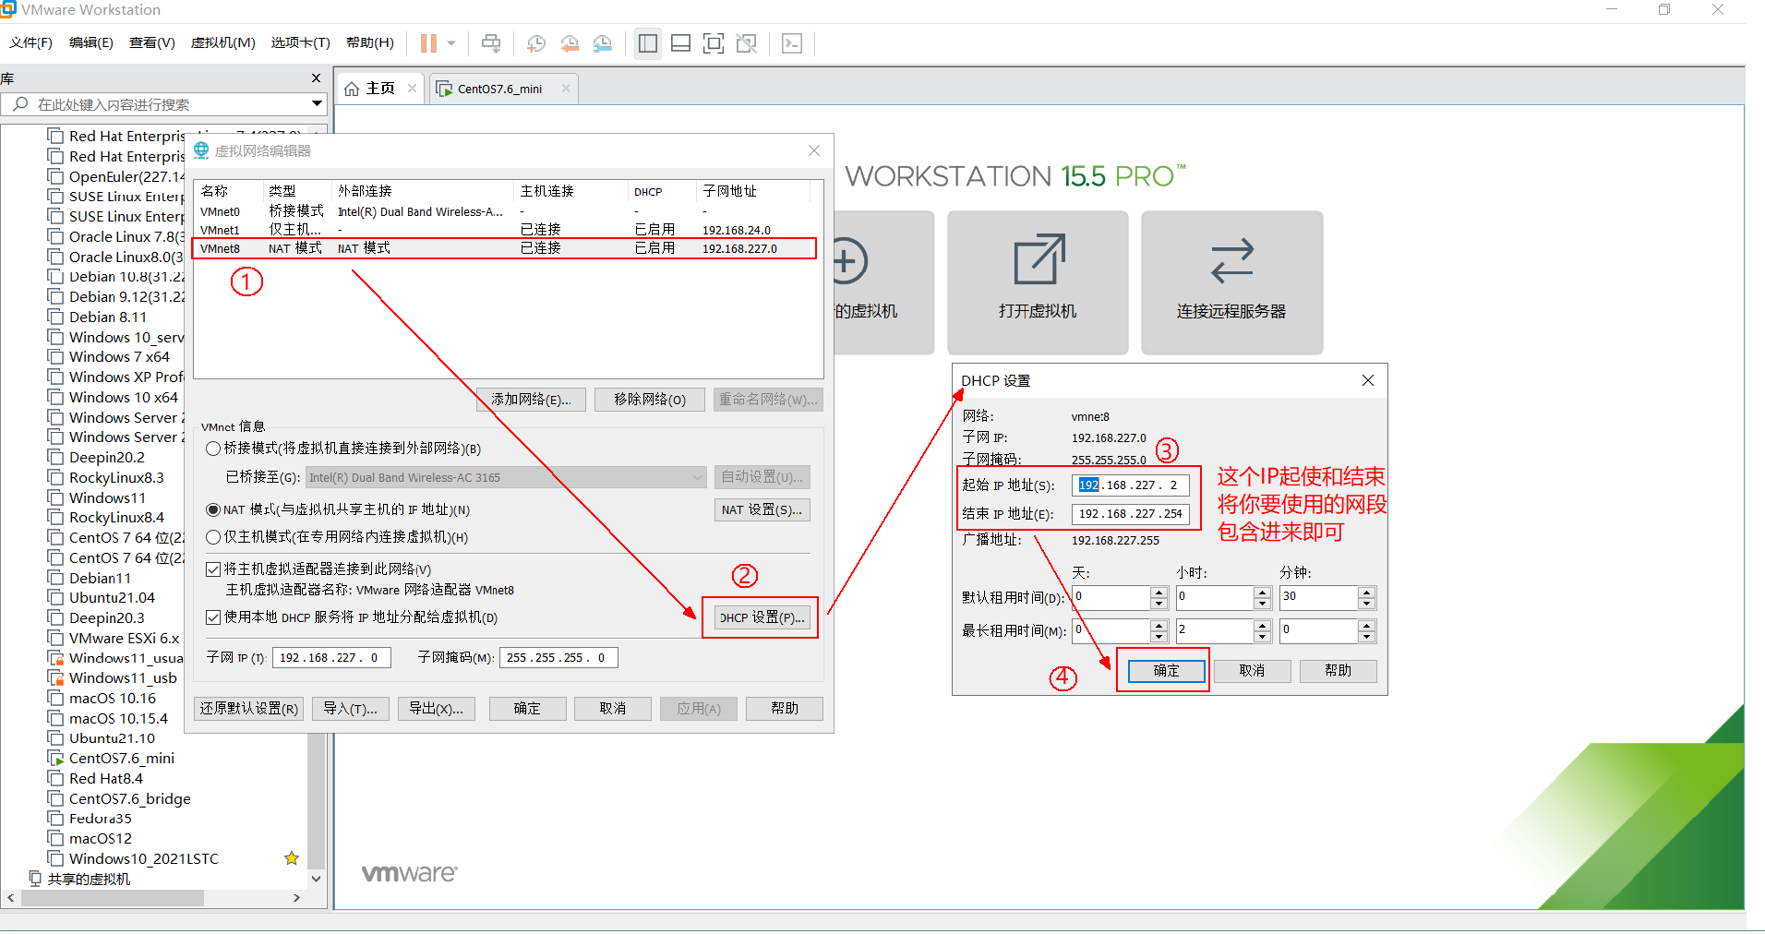Toggle 将主机虚拟适配器连接到此网络 checkbox

(x=213, y=569)
